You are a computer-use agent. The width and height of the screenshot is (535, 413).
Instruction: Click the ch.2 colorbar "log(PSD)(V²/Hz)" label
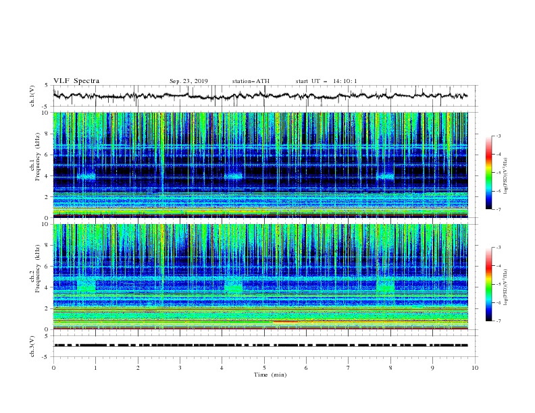coord(506,287)
